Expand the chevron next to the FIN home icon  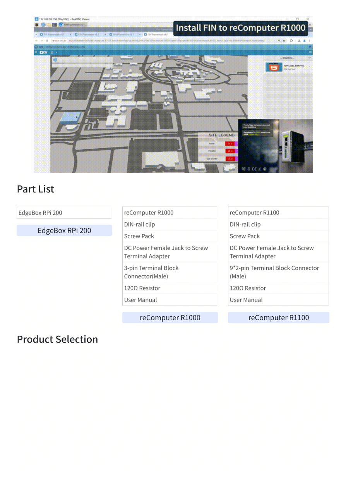(x=57, y=52)
